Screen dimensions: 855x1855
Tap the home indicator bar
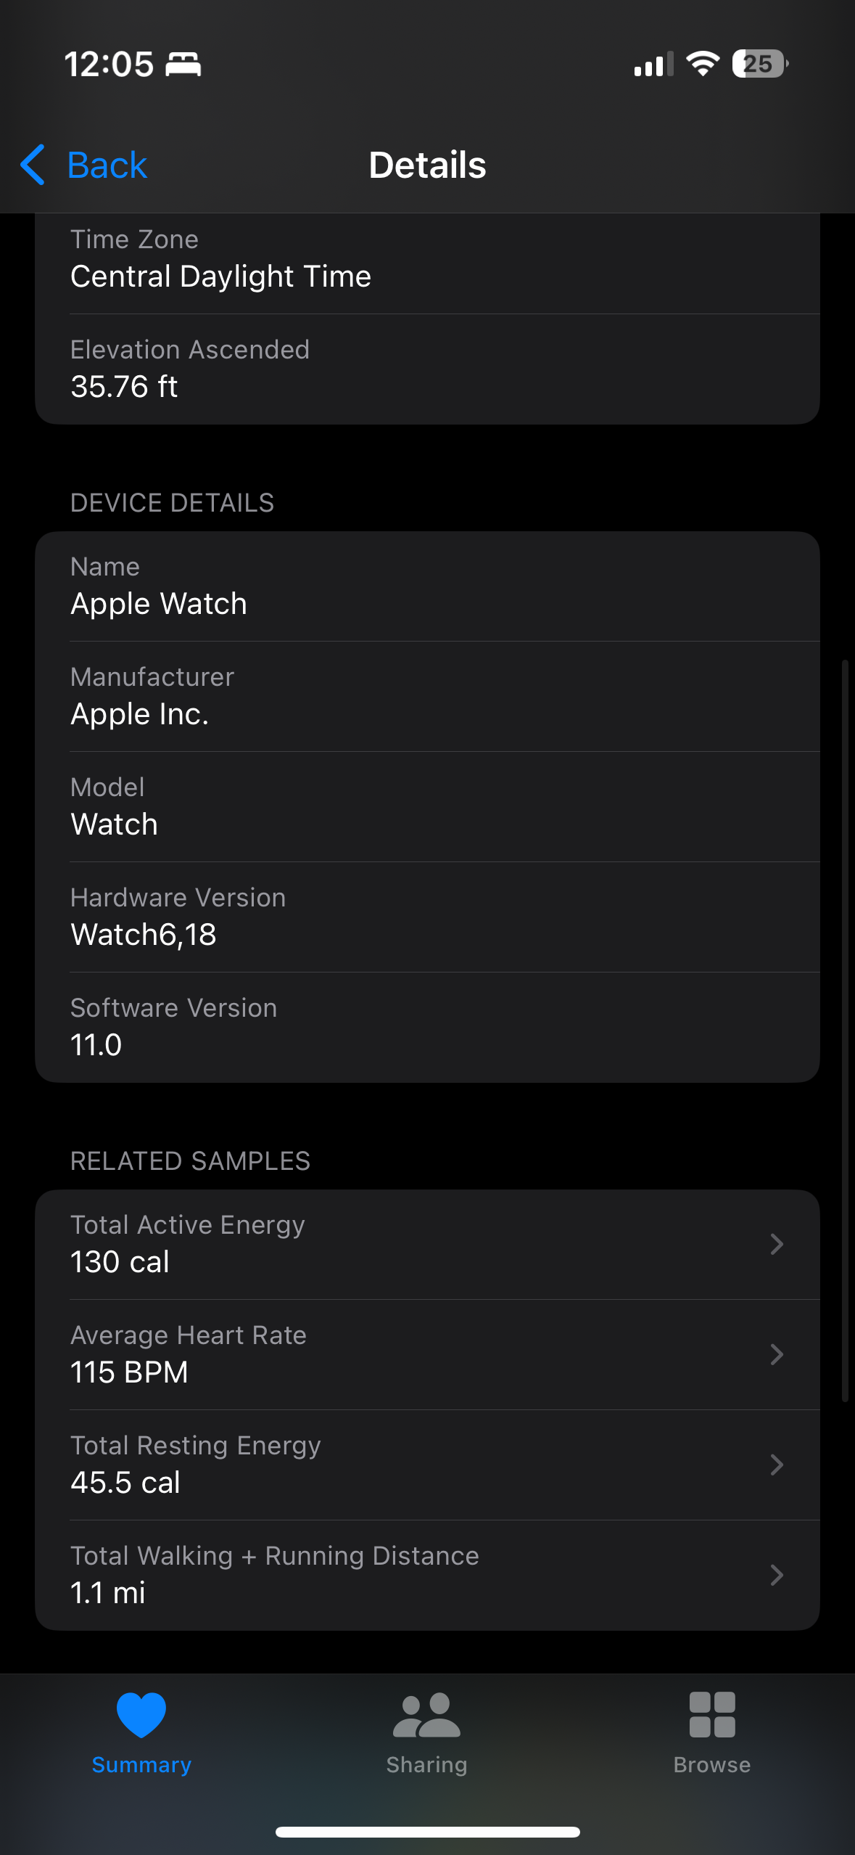427,1832
